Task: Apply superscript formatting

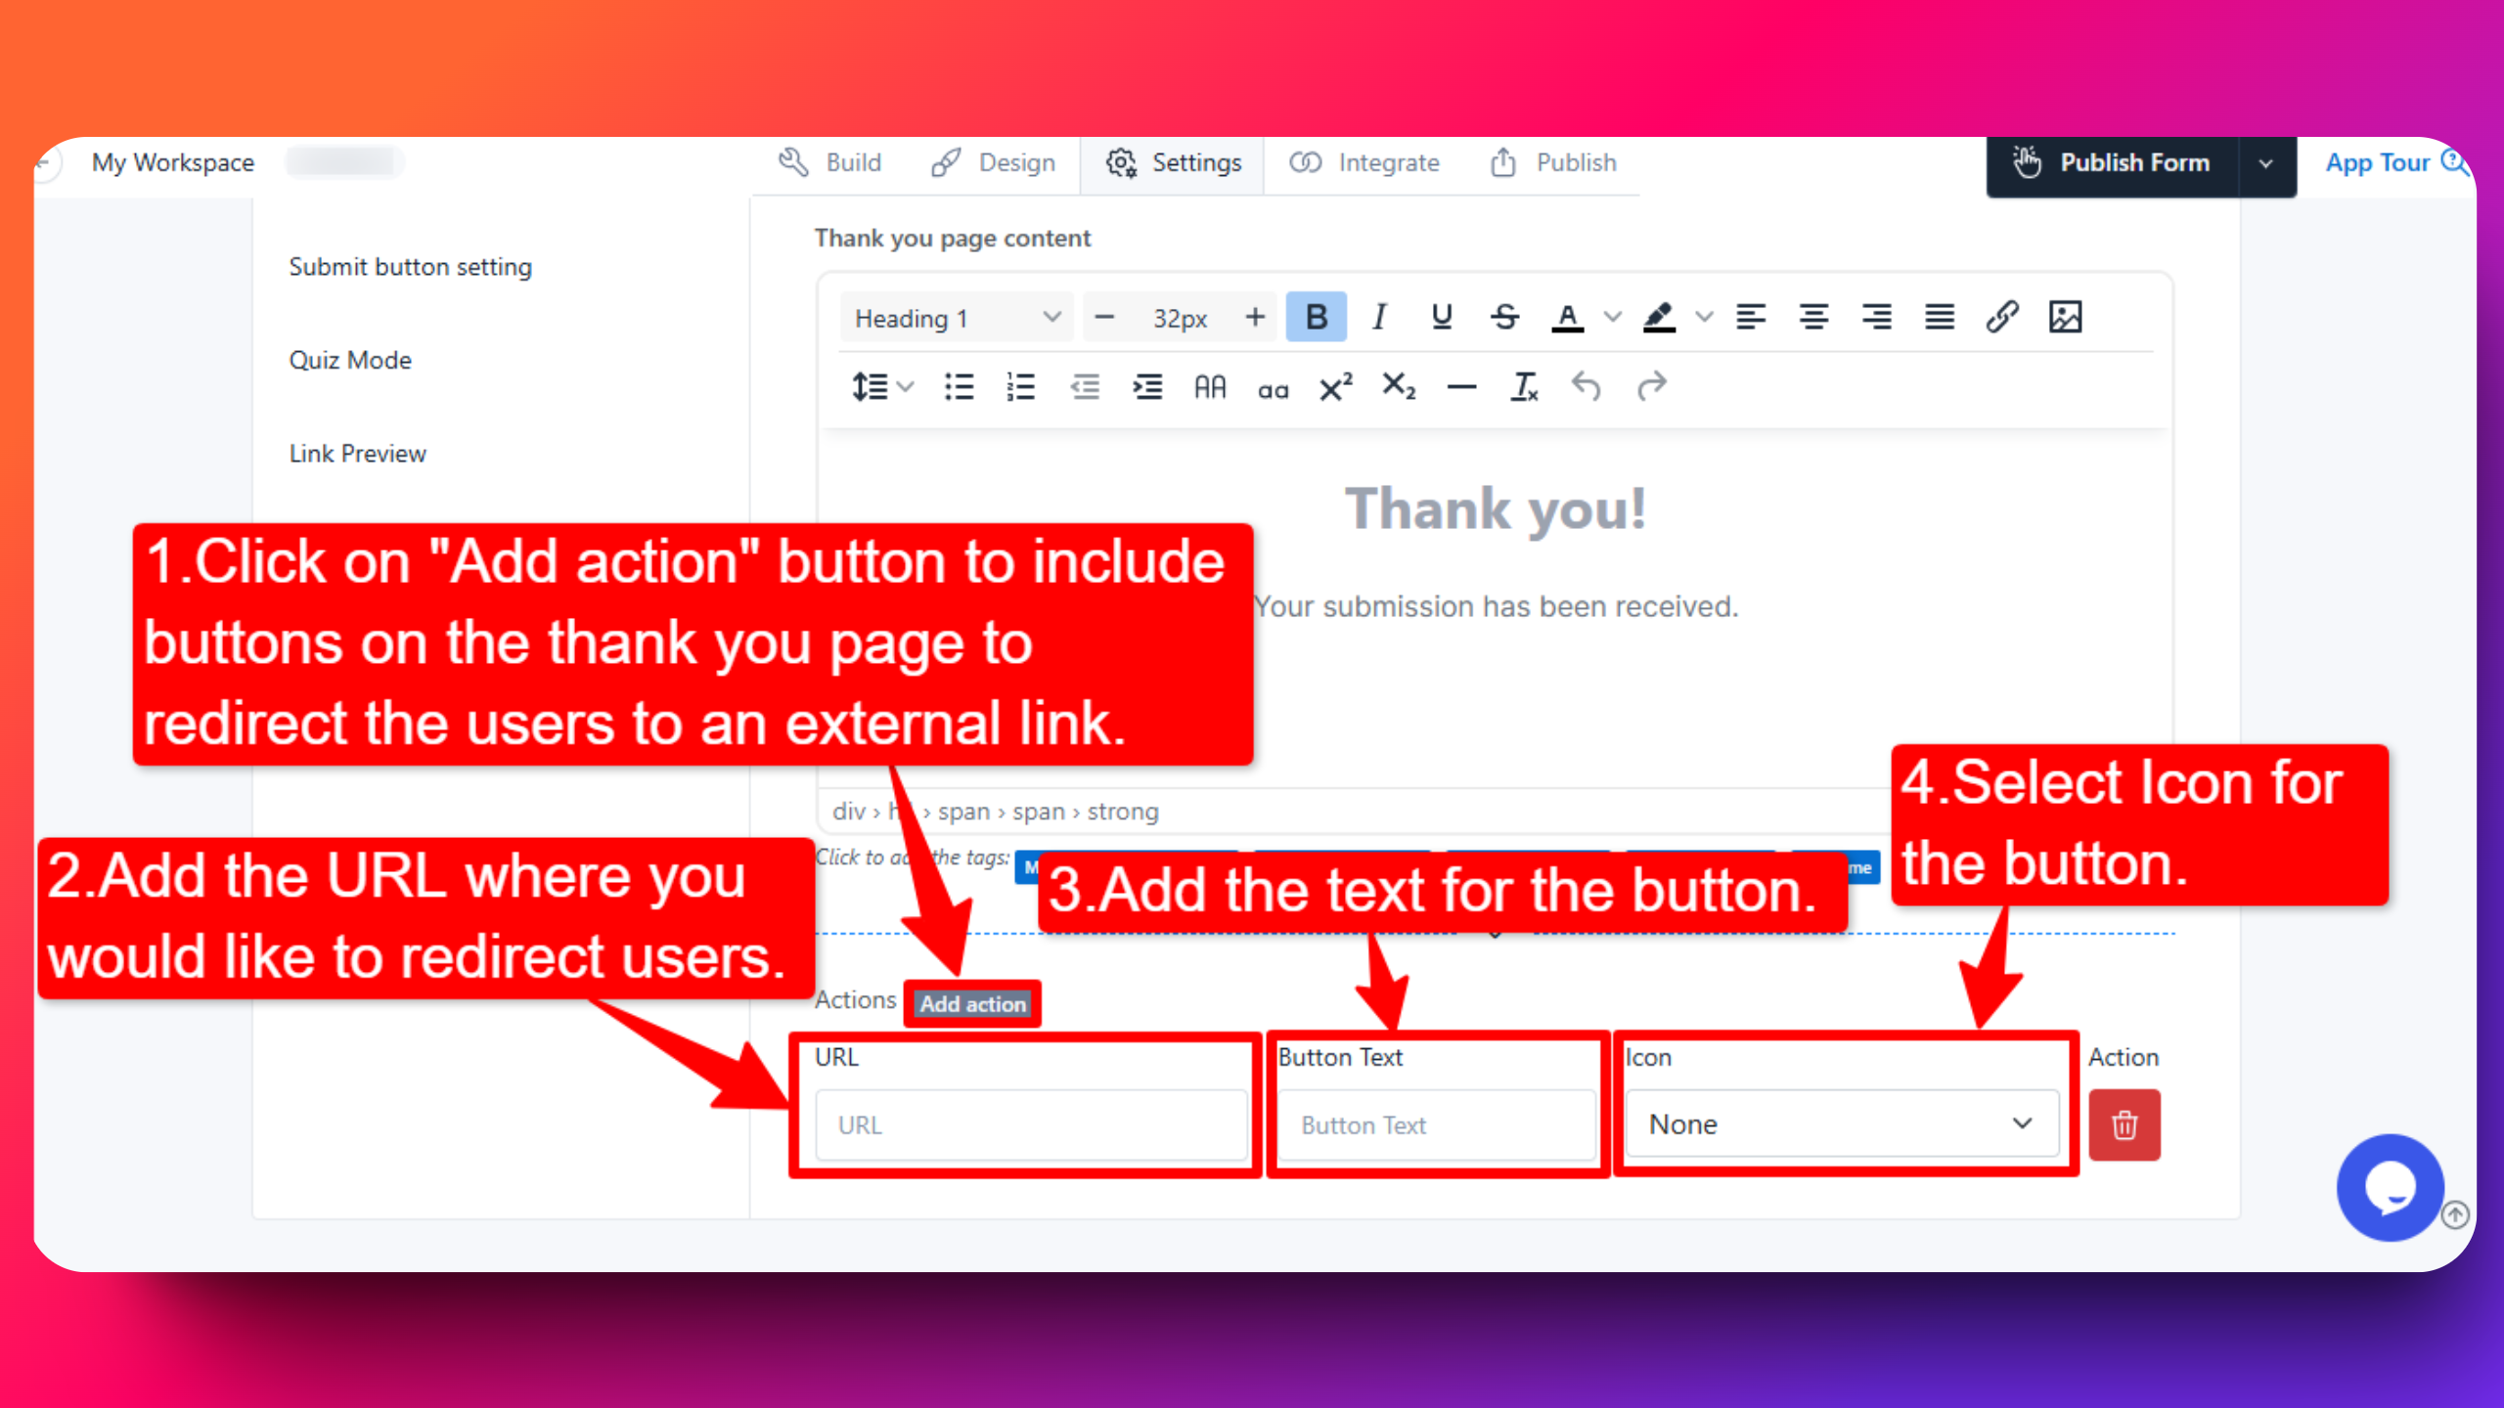Action: point(1335,387)
